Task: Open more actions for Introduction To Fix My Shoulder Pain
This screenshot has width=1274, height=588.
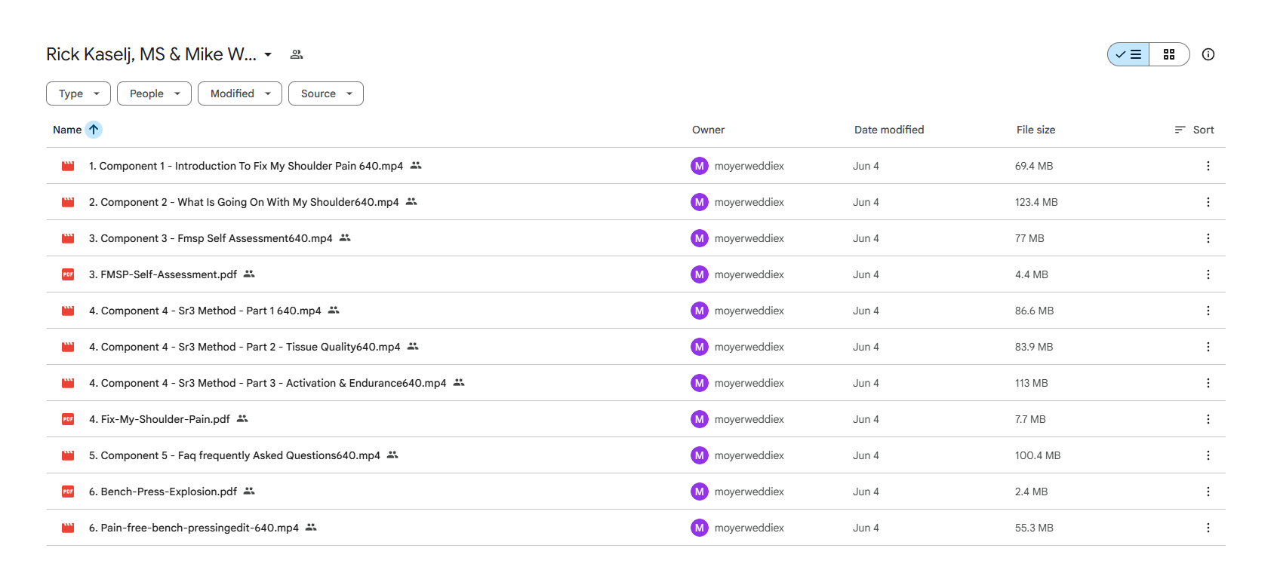Action: (1208, 166)
